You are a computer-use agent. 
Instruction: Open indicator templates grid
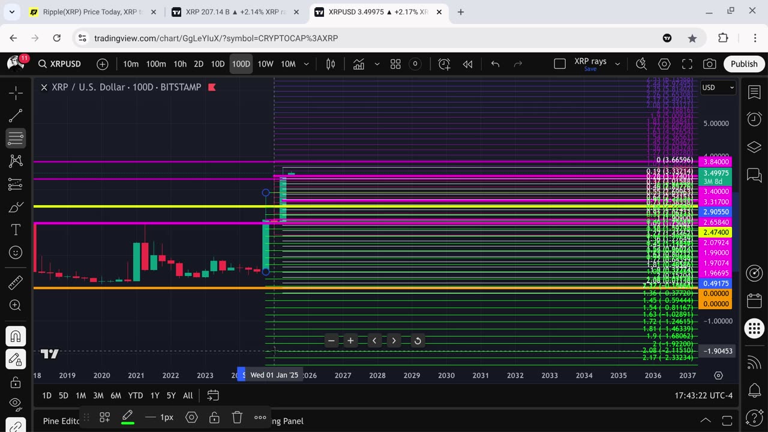[x=395, y=64]
